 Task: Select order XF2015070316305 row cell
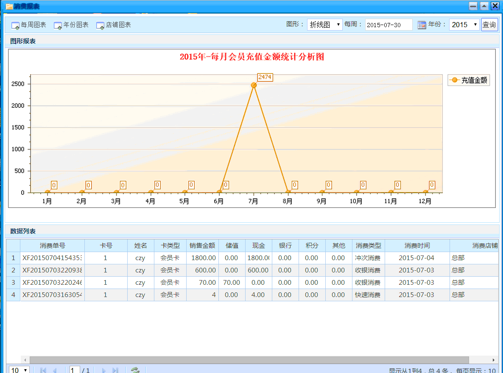pos(52,294)
